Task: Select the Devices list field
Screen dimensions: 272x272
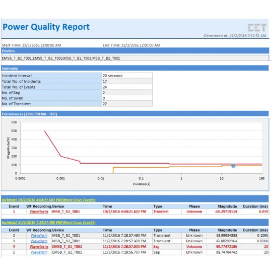Action: pyautogui.click(x=135, y=58)
